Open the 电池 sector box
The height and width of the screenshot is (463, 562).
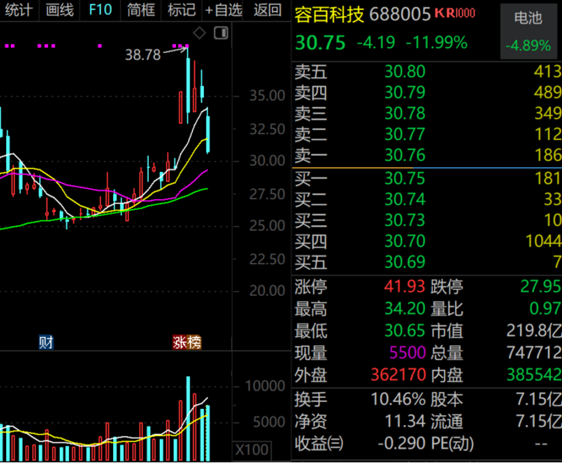coord(528,31)
